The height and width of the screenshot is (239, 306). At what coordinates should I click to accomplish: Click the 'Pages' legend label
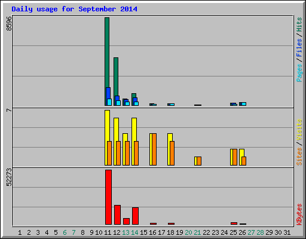pos(299,73)
